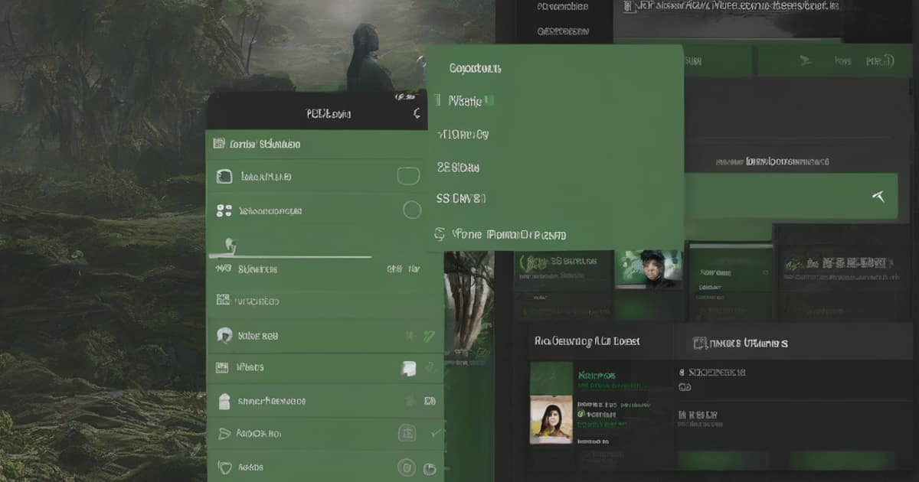The height and width of the screenshot is (482, 919).
Task: Open the dropdown in the top-right green toolbar
Action: 878,60
